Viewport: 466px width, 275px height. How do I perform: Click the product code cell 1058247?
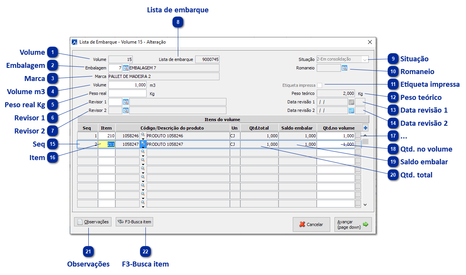click(x=127, y=144)
